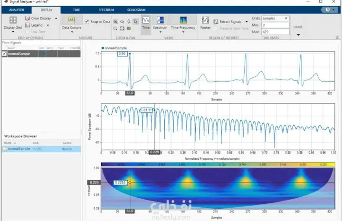Expand the SHARE section arrow

point(298,35)
